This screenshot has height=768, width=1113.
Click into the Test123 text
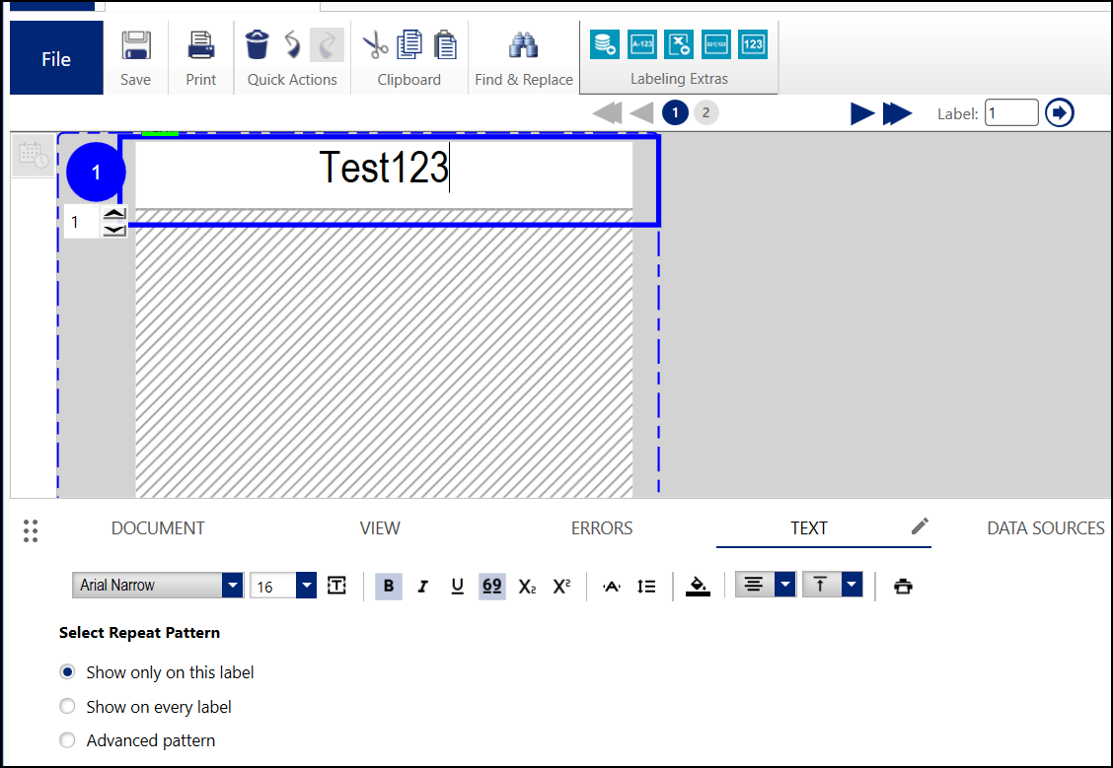[383, 168]
